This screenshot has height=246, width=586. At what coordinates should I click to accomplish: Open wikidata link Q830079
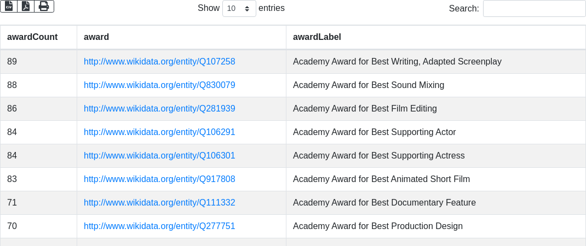point(159,85)
